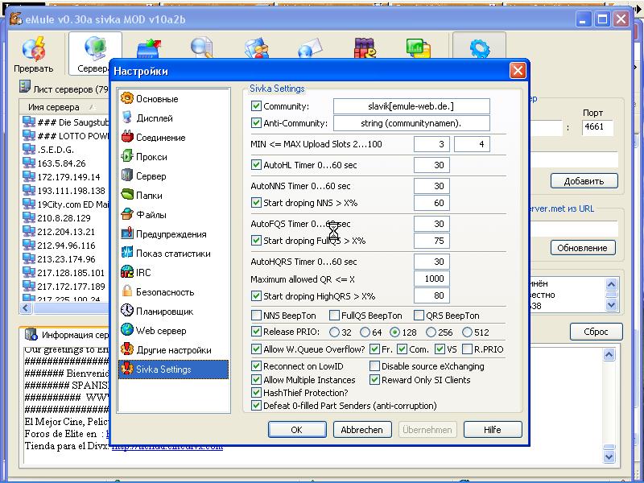Toggle AutoHL Timer checkbox
Image resolution: width=644 pixels, height=483 pixels.
(256, 165)
